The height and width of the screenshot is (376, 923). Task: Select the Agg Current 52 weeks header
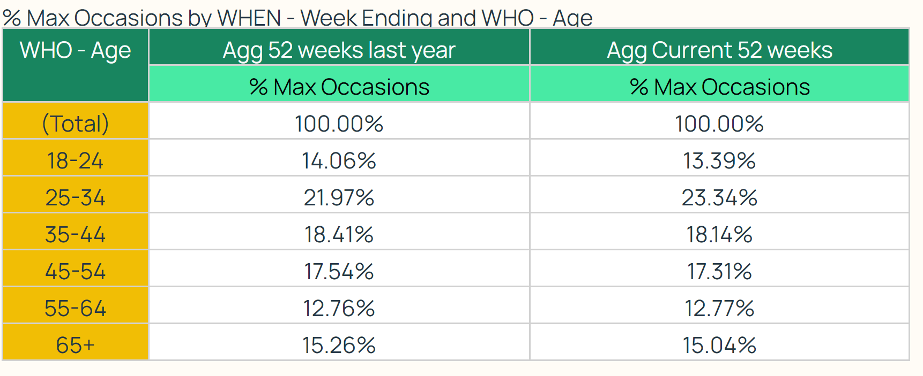(719, 47)
